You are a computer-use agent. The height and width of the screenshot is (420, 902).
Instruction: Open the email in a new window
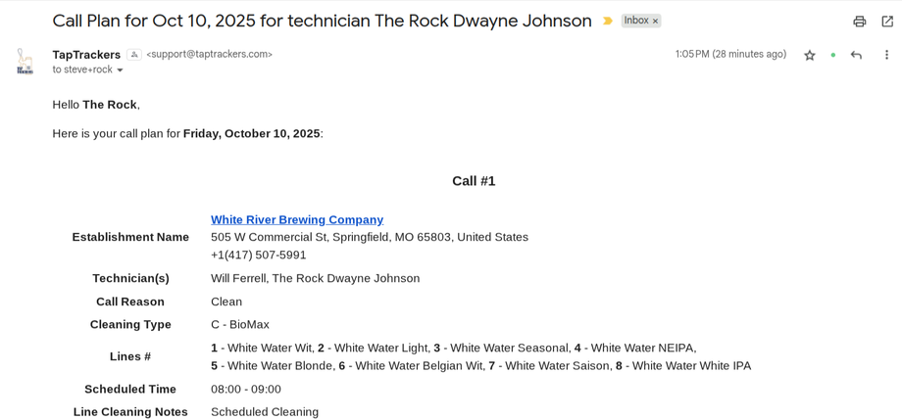pos(887,22)
